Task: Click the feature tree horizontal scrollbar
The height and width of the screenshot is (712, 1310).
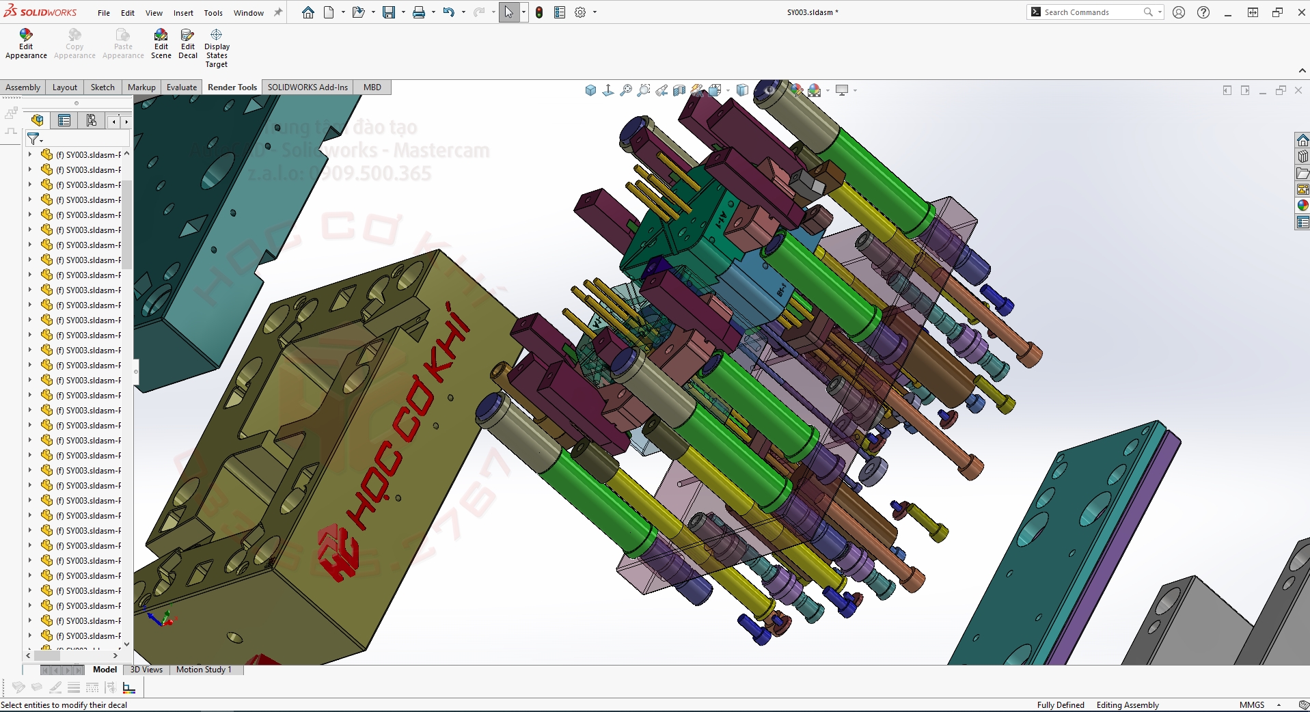Action: click(x=46, y=655)
